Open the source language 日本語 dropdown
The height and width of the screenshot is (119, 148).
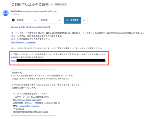(27, 20)
